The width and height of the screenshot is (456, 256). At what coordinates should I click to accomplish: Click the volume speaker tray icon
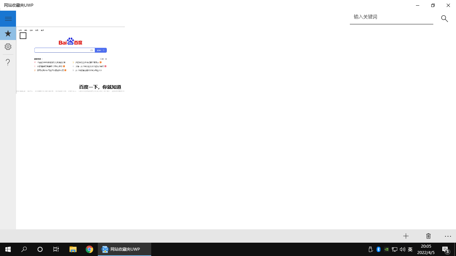click(402, 249)
